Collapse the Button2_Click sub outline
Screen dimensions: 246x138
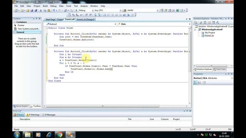pos(47,51)
